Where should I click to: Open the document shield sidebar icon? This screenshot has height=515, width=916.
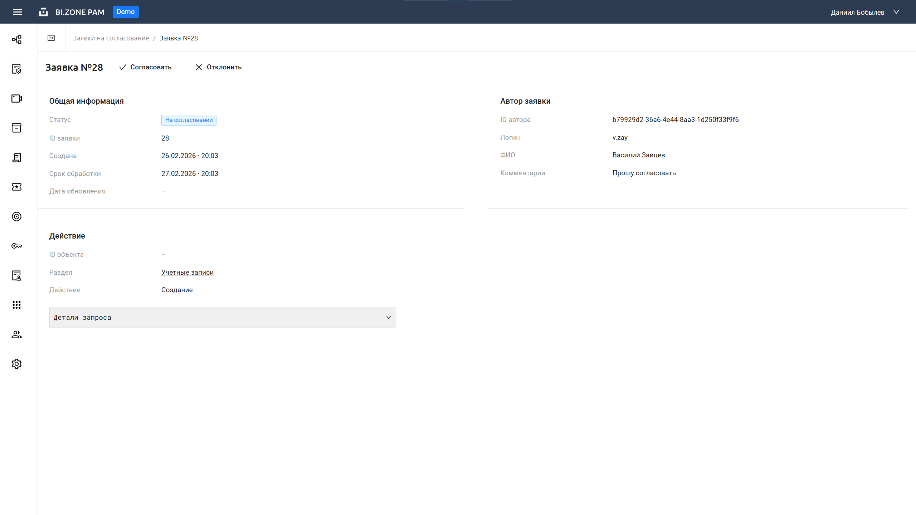click(16, 69)
